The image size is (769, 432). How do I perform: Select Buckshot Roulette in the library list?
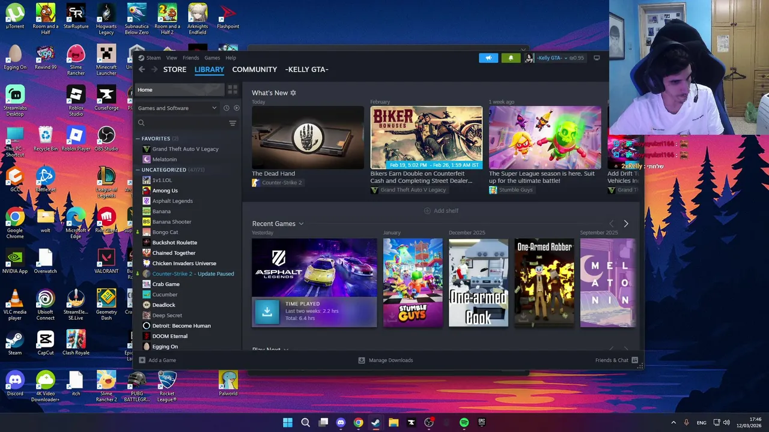(x=174, y=242)
